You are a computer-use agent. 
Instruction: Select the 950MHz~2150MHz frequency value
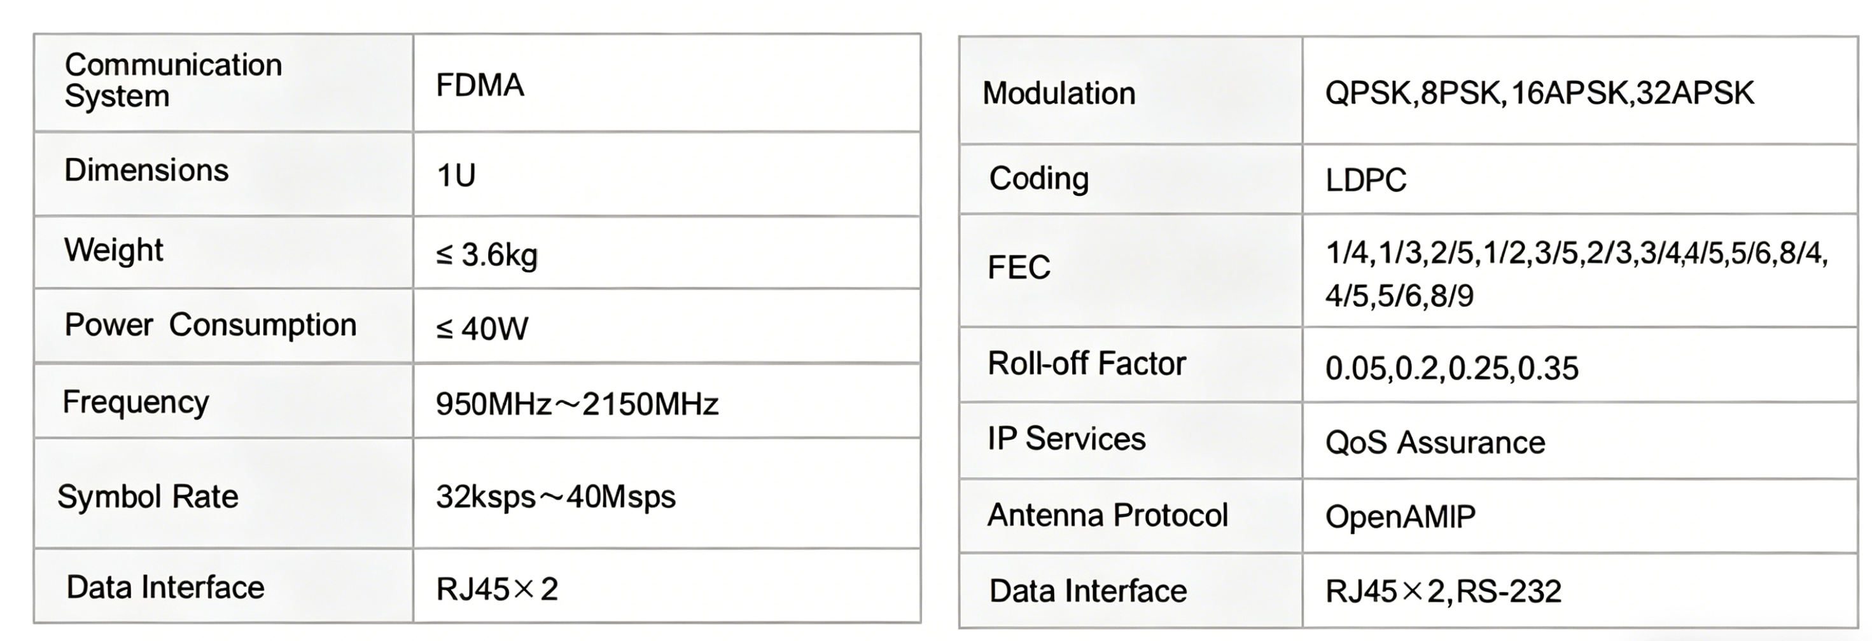coord(577,404)
